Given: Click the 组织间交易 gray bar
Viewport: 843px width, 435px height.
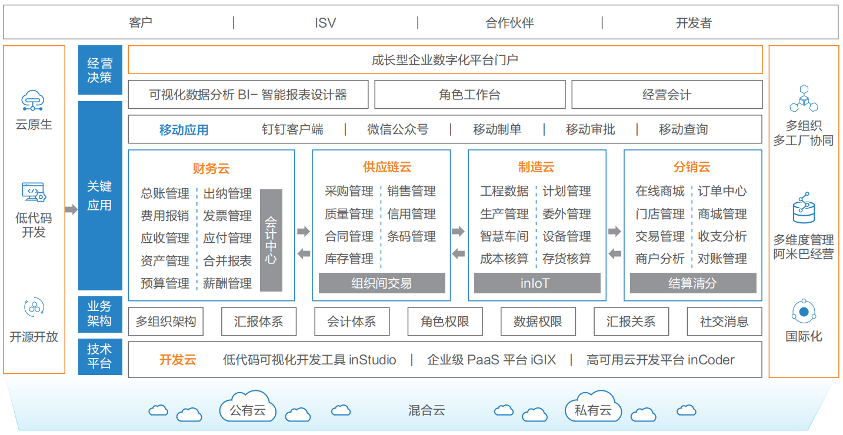Looking at the screenshot, I should point(381,283).
